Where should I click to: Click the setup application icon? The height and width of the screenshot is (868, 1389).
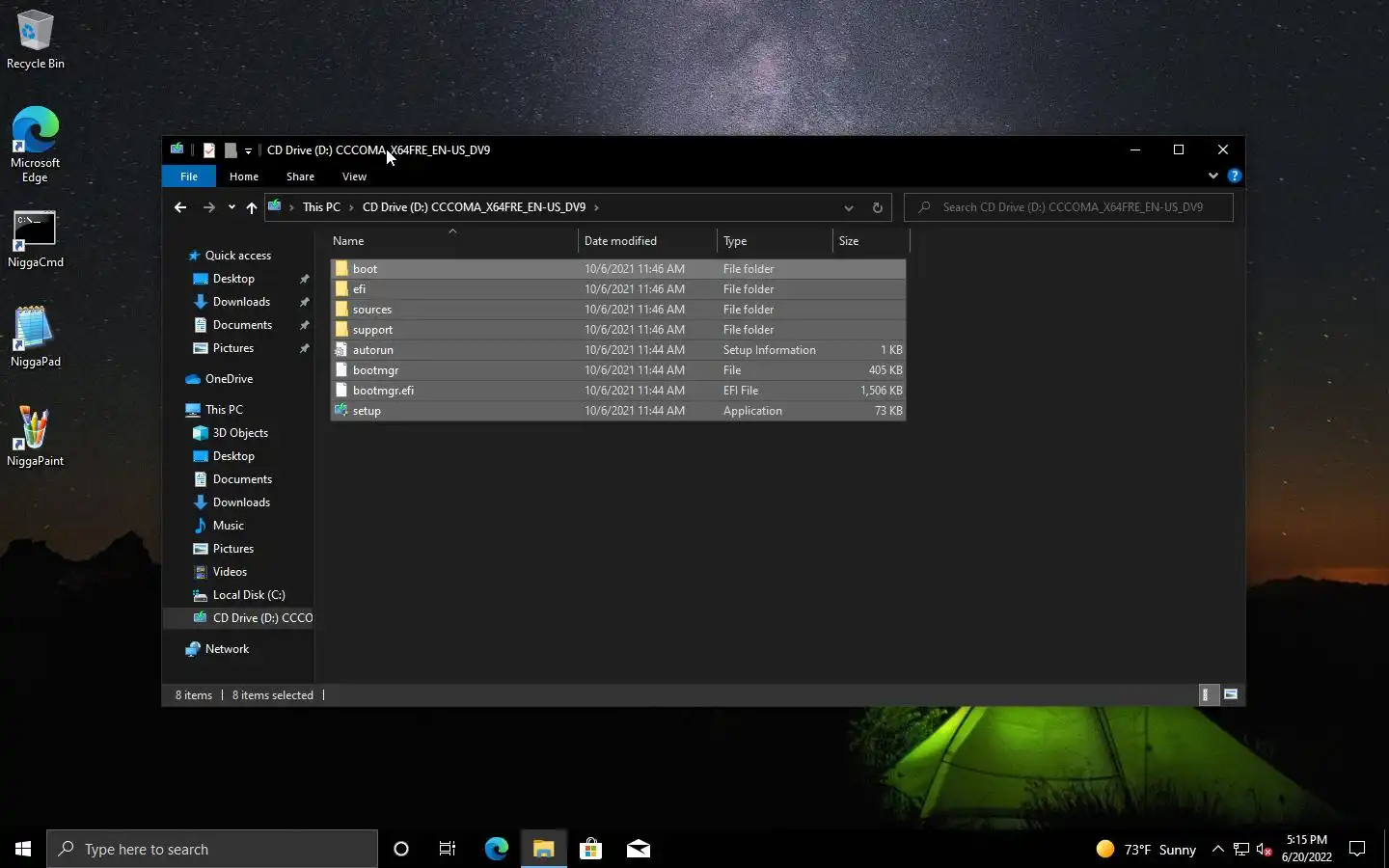click(x=341, y=411)
